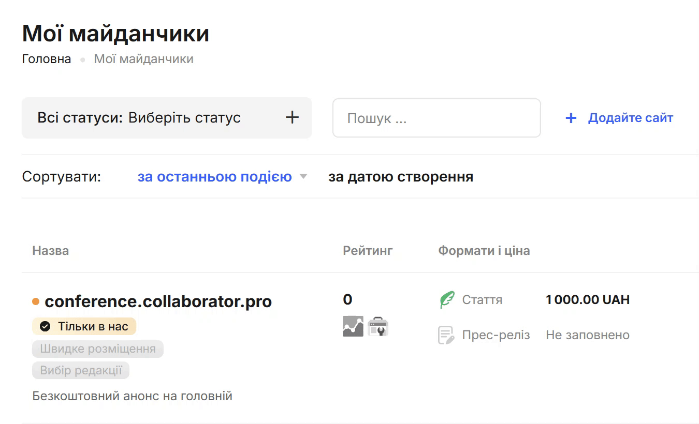Screen dimensions: 699x424
Task: Click the Додайте сайт link
Action: tap(631, 118)
